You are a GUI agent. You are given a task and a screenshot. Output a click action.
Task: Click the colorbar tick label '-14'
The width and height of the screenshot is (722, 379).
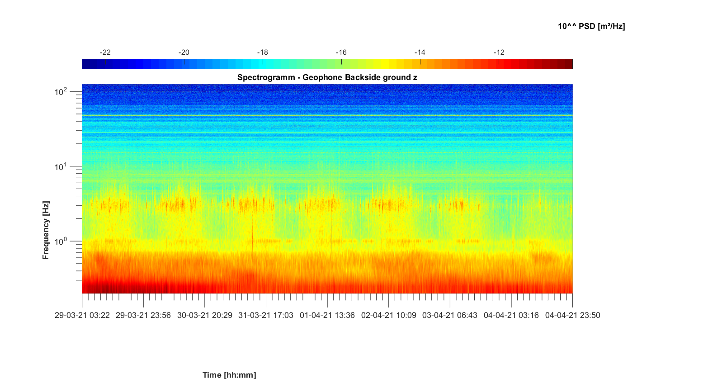pos(420,52)
